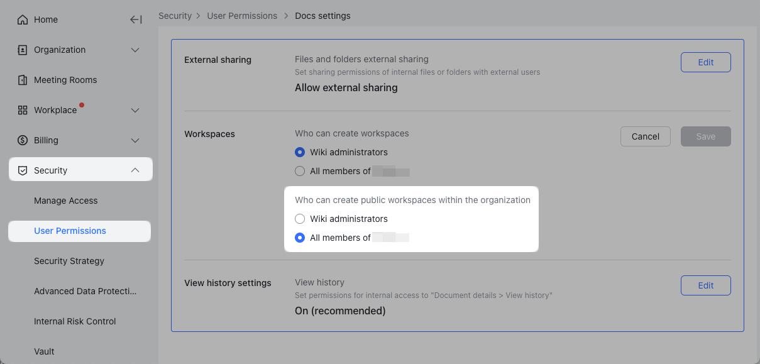Collapse sidebar using the arrow icon
Image resolution: width=760 pixels, height=364 pixels.
pos(136,19)
